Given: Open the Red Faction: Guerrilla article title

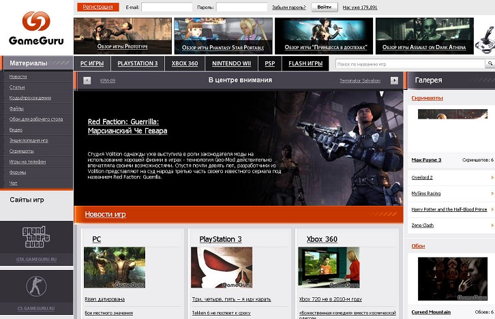Looking at the screenshot, I should [x=127, y=126].
